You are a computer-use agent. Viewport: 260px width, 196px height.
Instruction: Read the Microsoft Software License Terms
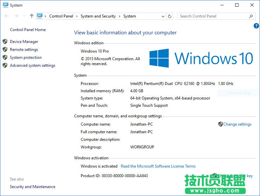pos(158,166)
